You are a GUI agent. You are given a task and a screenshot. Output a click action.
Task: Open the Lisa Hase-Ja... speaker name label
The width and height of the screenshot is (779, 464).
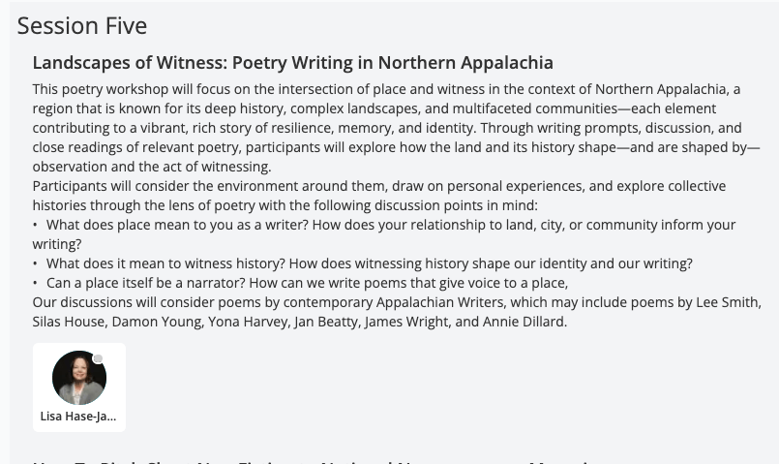78,417
